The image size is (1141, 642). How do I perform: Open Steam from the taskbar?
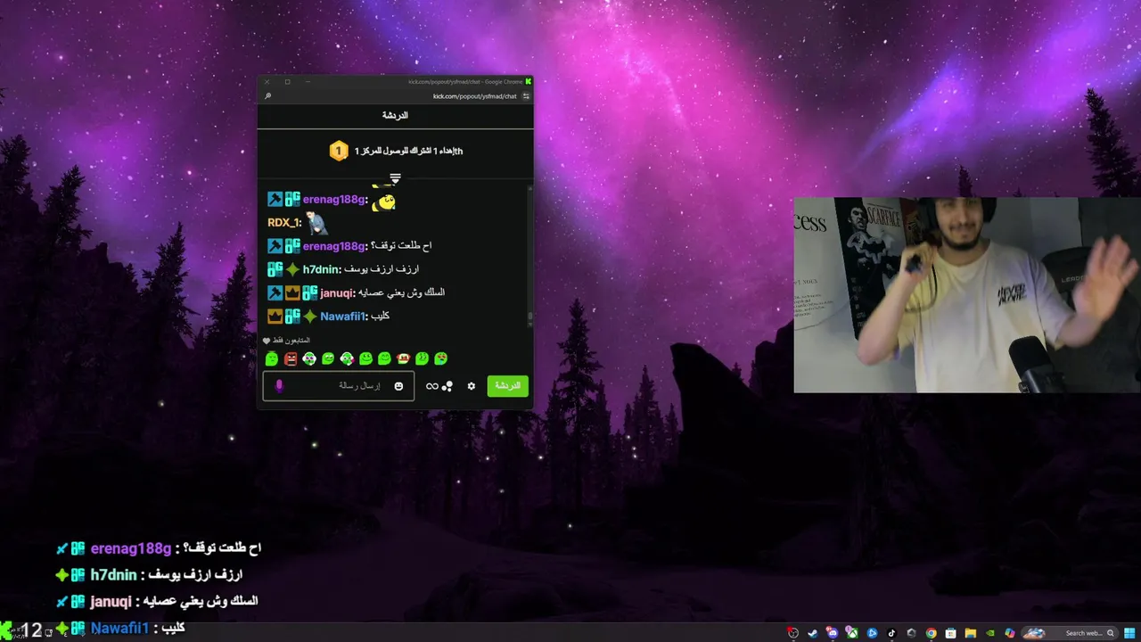(812, 633)
